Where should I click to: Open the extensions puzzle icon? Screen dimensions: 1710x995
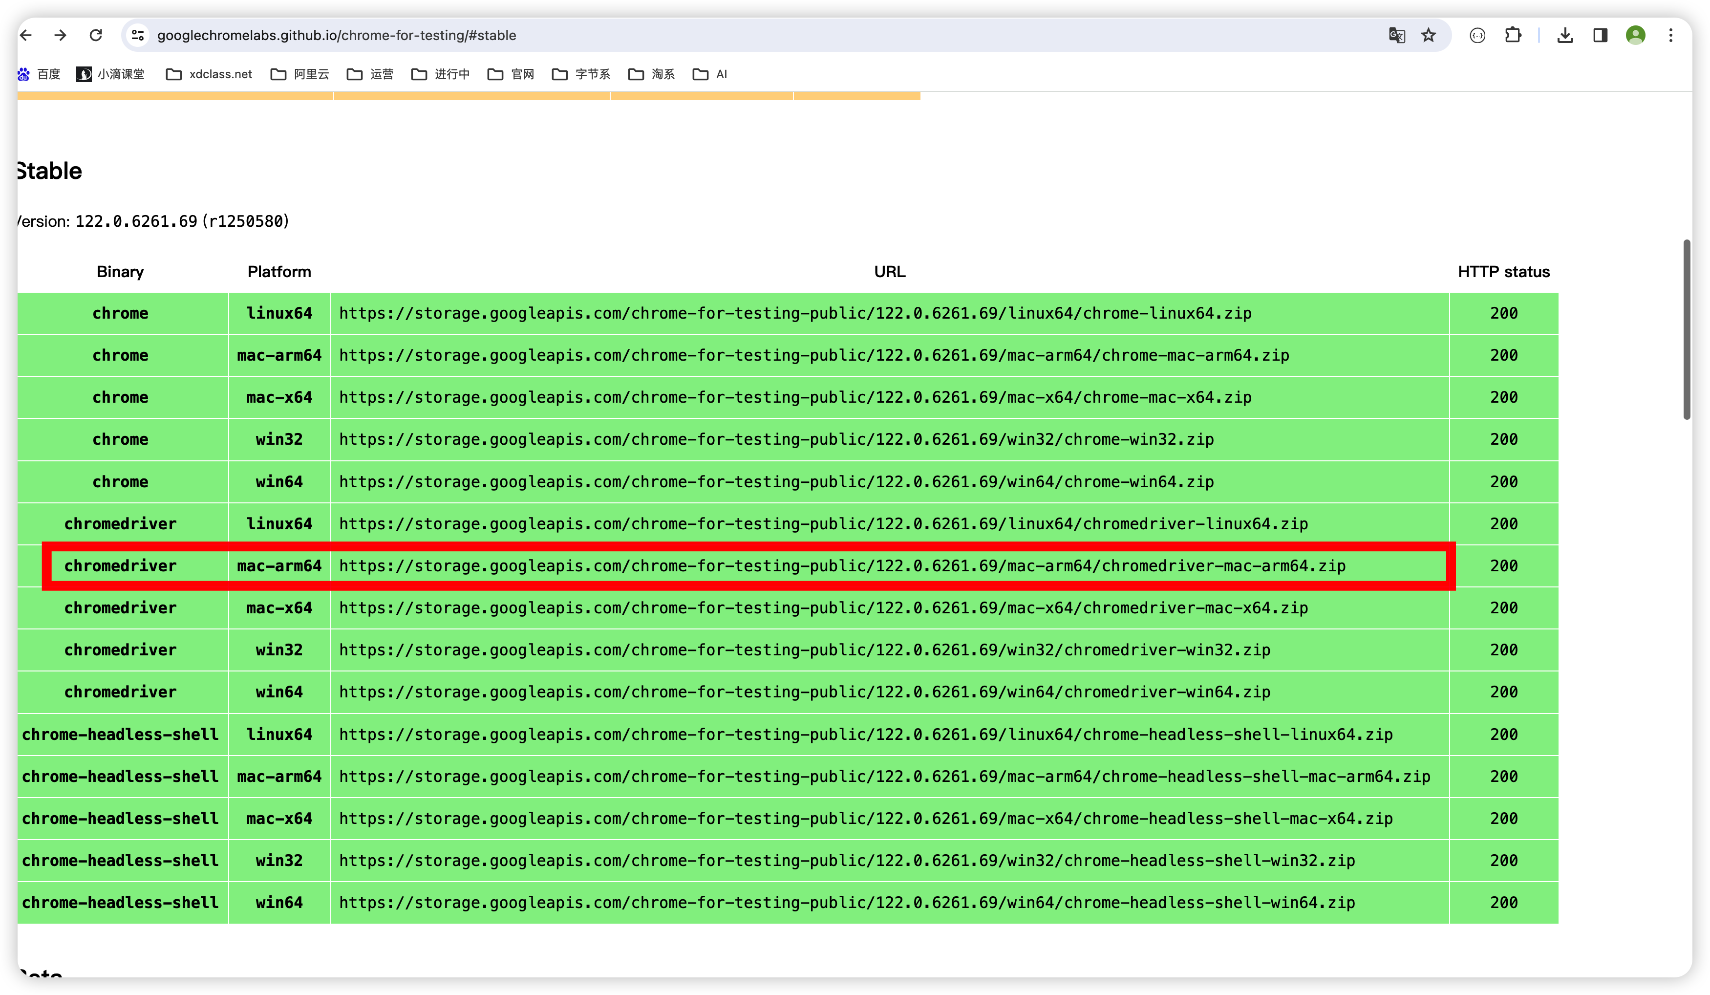1513,35
